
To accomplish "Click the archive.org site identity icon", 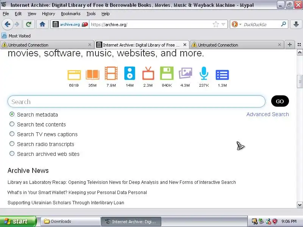I will pyautogui.click(x=55, y=24).
